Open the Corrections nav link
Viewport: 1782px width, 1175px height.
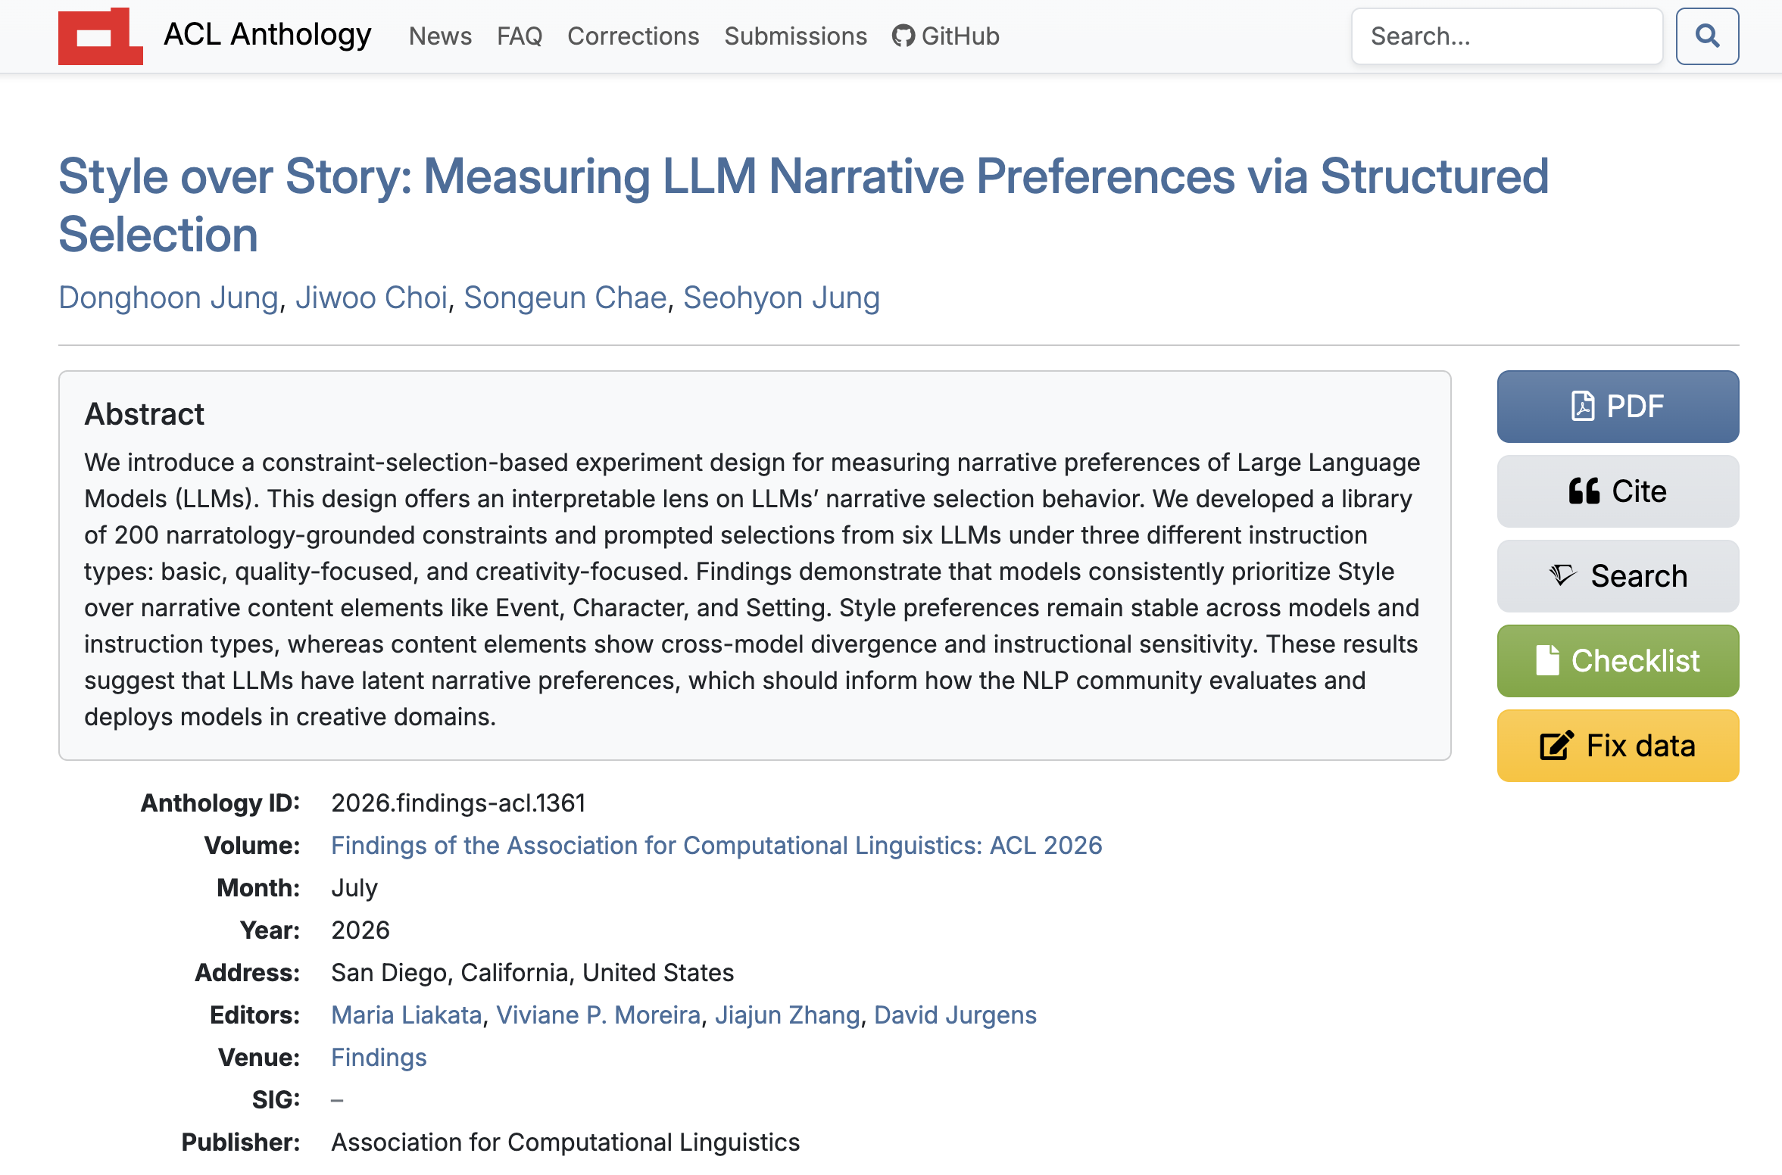pyautogui.click(x=633, y=36)
